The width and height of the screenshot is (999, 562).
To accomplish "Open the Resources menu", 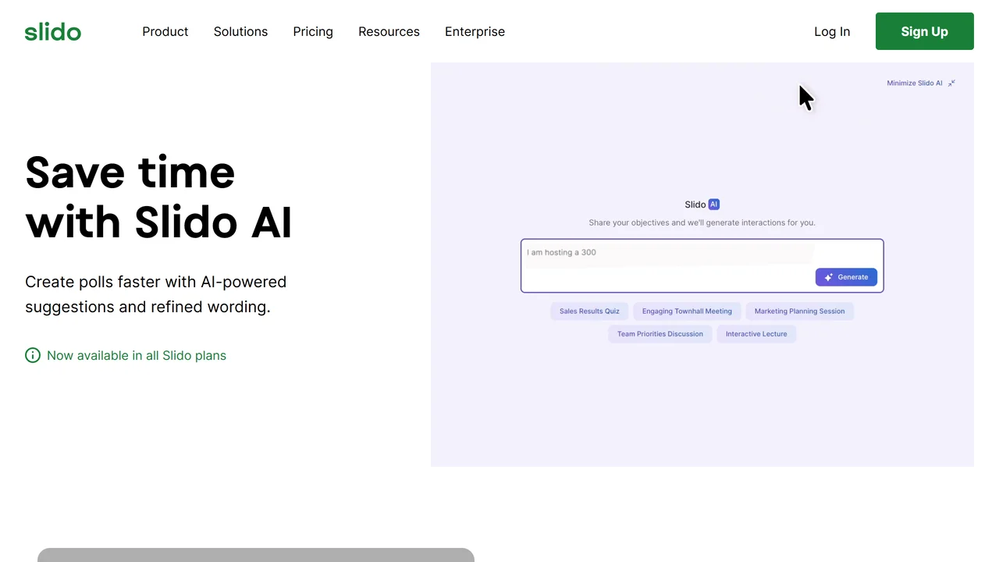I will click(389, 31).
